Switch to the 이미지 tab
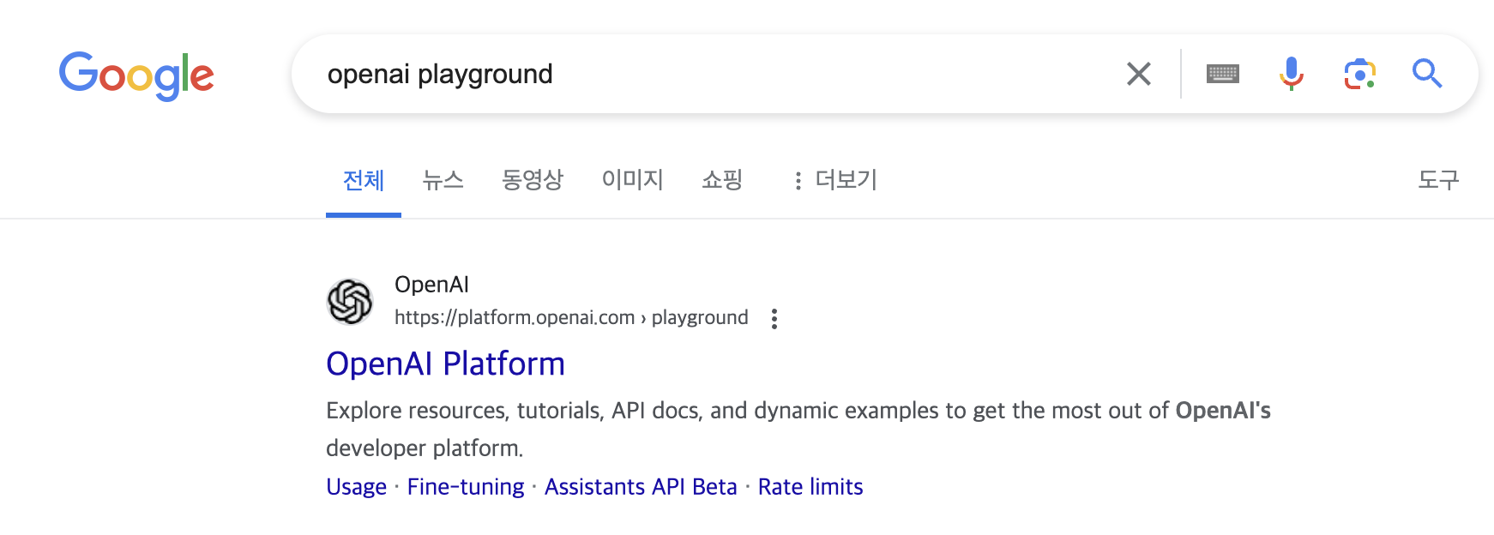Image resolution: width=1494 pixels, height=535 pixels. coord(633,180)
